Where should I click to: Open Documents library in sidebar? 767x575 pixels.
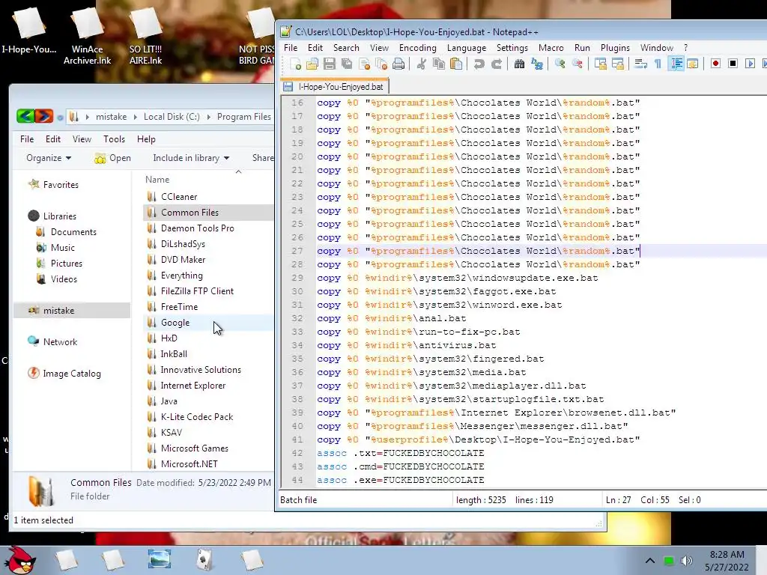point(73,232)
